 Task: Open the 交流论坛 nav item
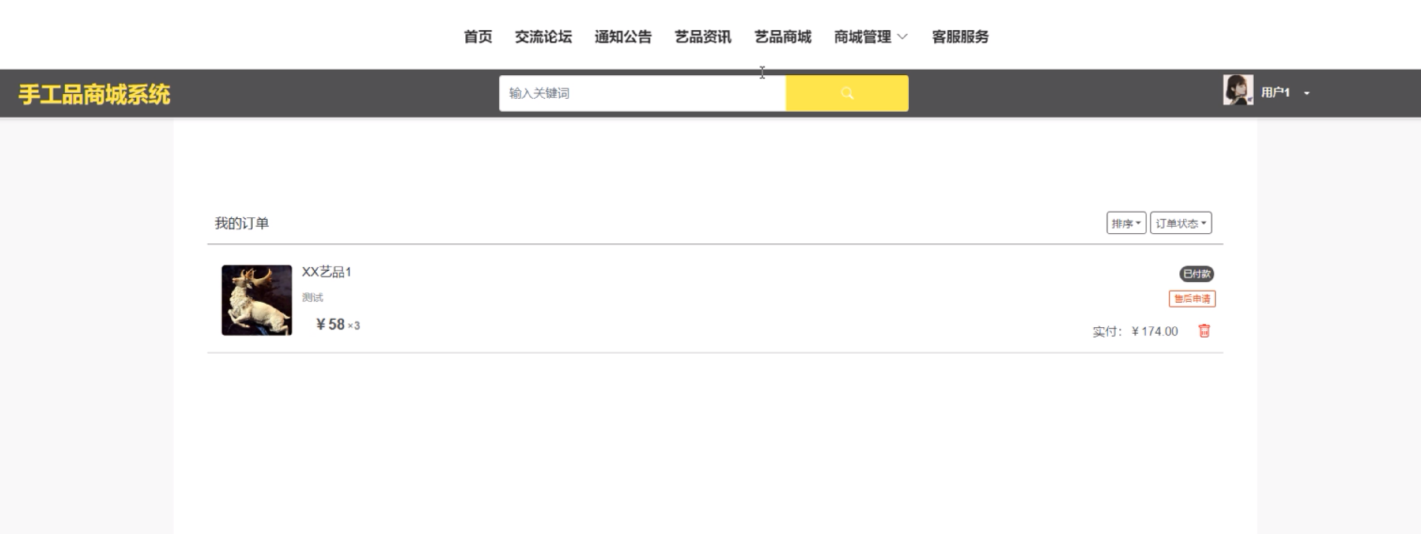[543, 37]
